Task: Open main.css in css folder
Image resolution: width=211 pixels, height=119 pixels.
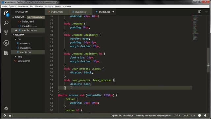Action: (28, 43)
